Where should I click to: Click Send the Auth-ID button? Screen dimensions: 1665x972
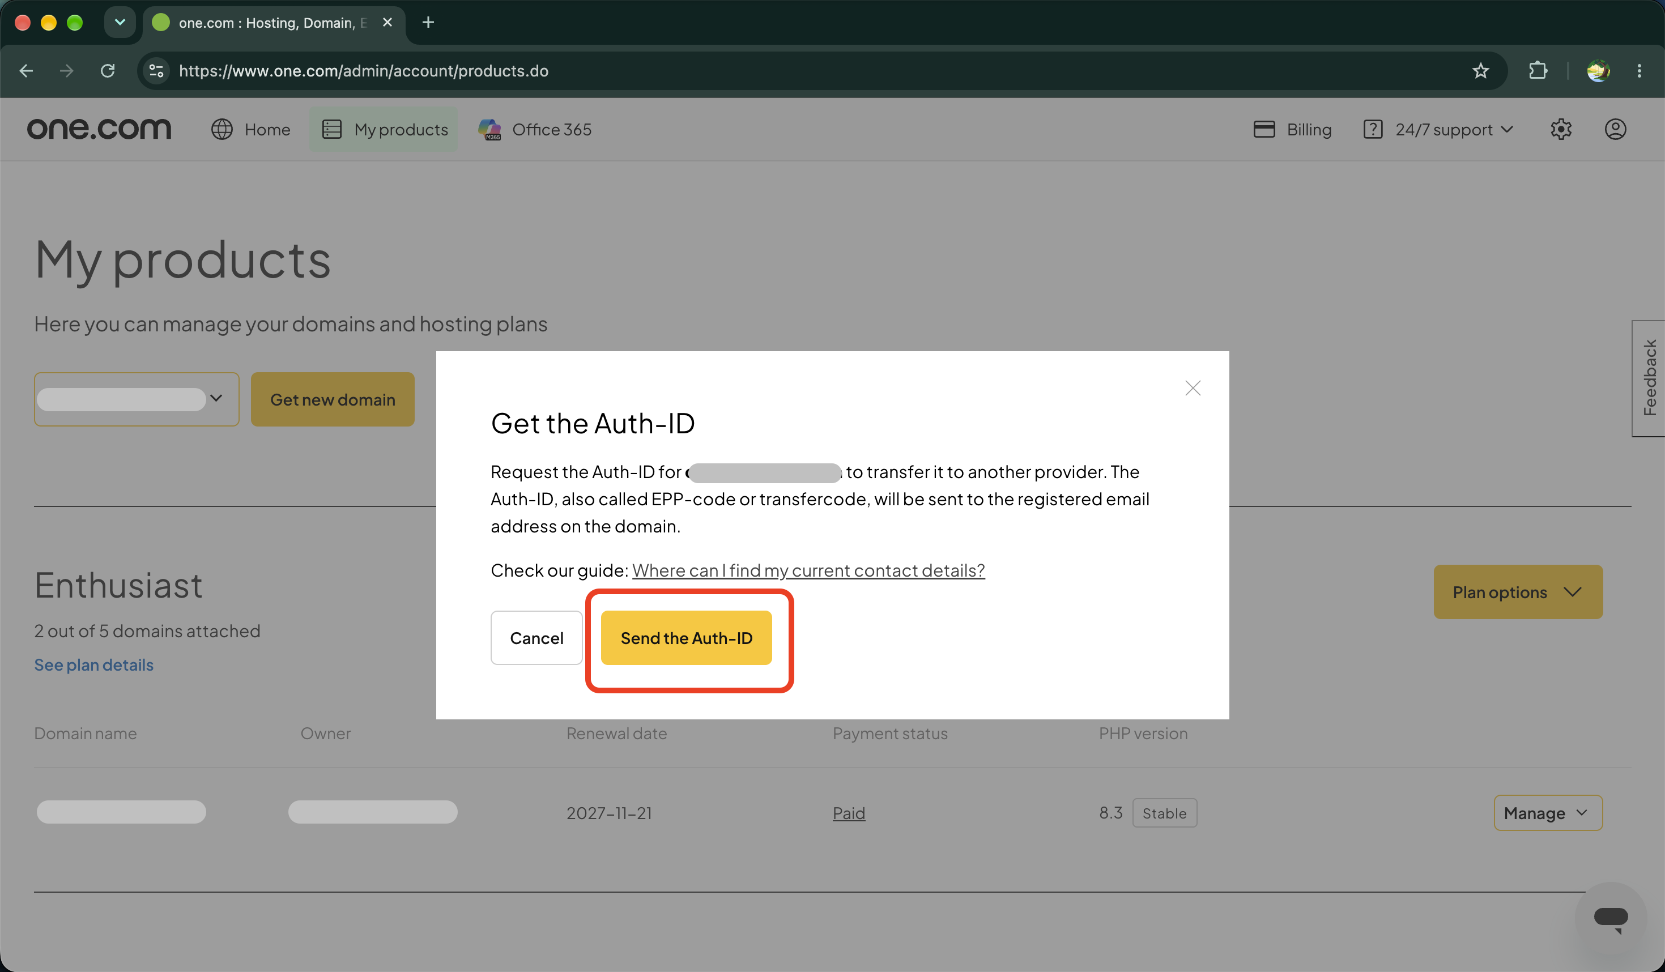coord(686,638)
